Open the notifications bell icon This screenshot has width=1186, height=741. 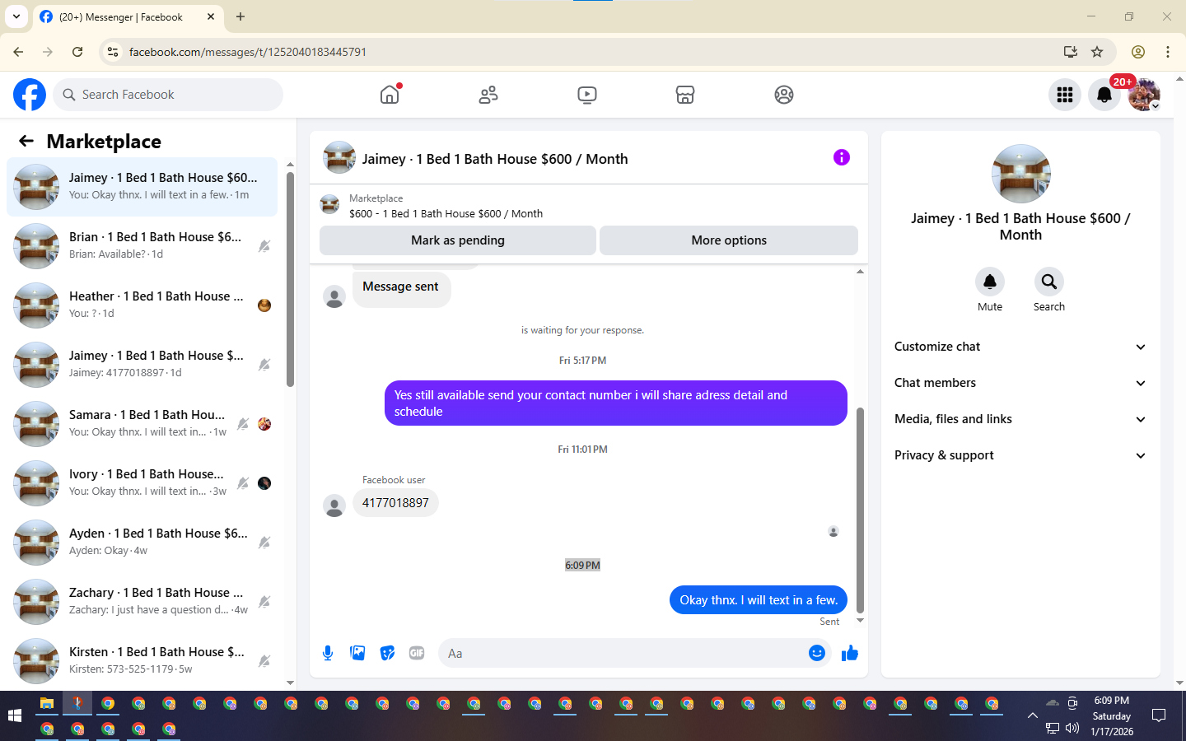[1104, 95]
